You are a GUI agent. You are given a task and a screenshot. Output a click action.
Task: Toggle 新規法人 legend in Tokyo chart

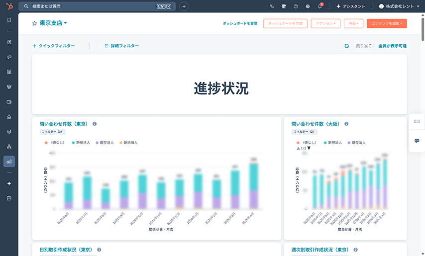click(81, 143)
